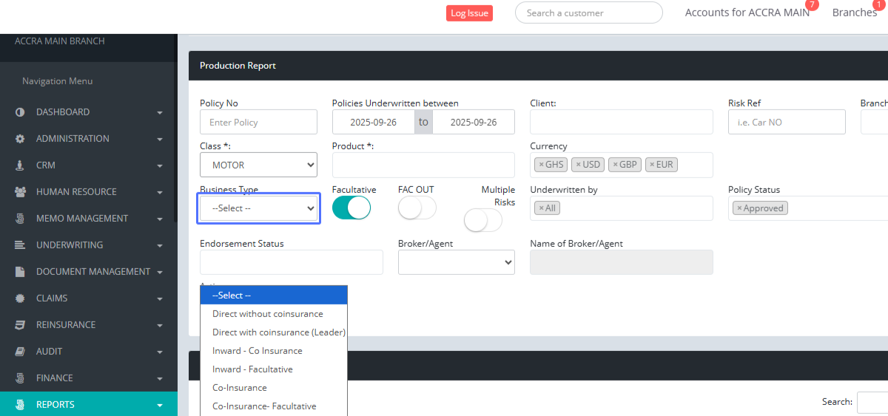This screenshot has width=888, height=416.
Task: Turn on Multiple Risks switch
Action: tap(482, 220)
